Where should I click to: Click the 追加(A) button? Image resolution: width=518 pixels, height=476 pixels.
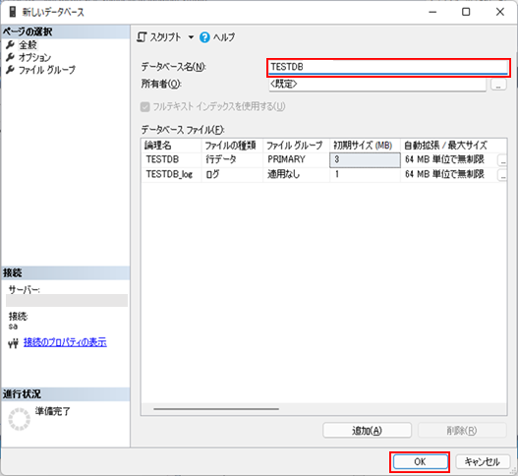coord(367,431)
